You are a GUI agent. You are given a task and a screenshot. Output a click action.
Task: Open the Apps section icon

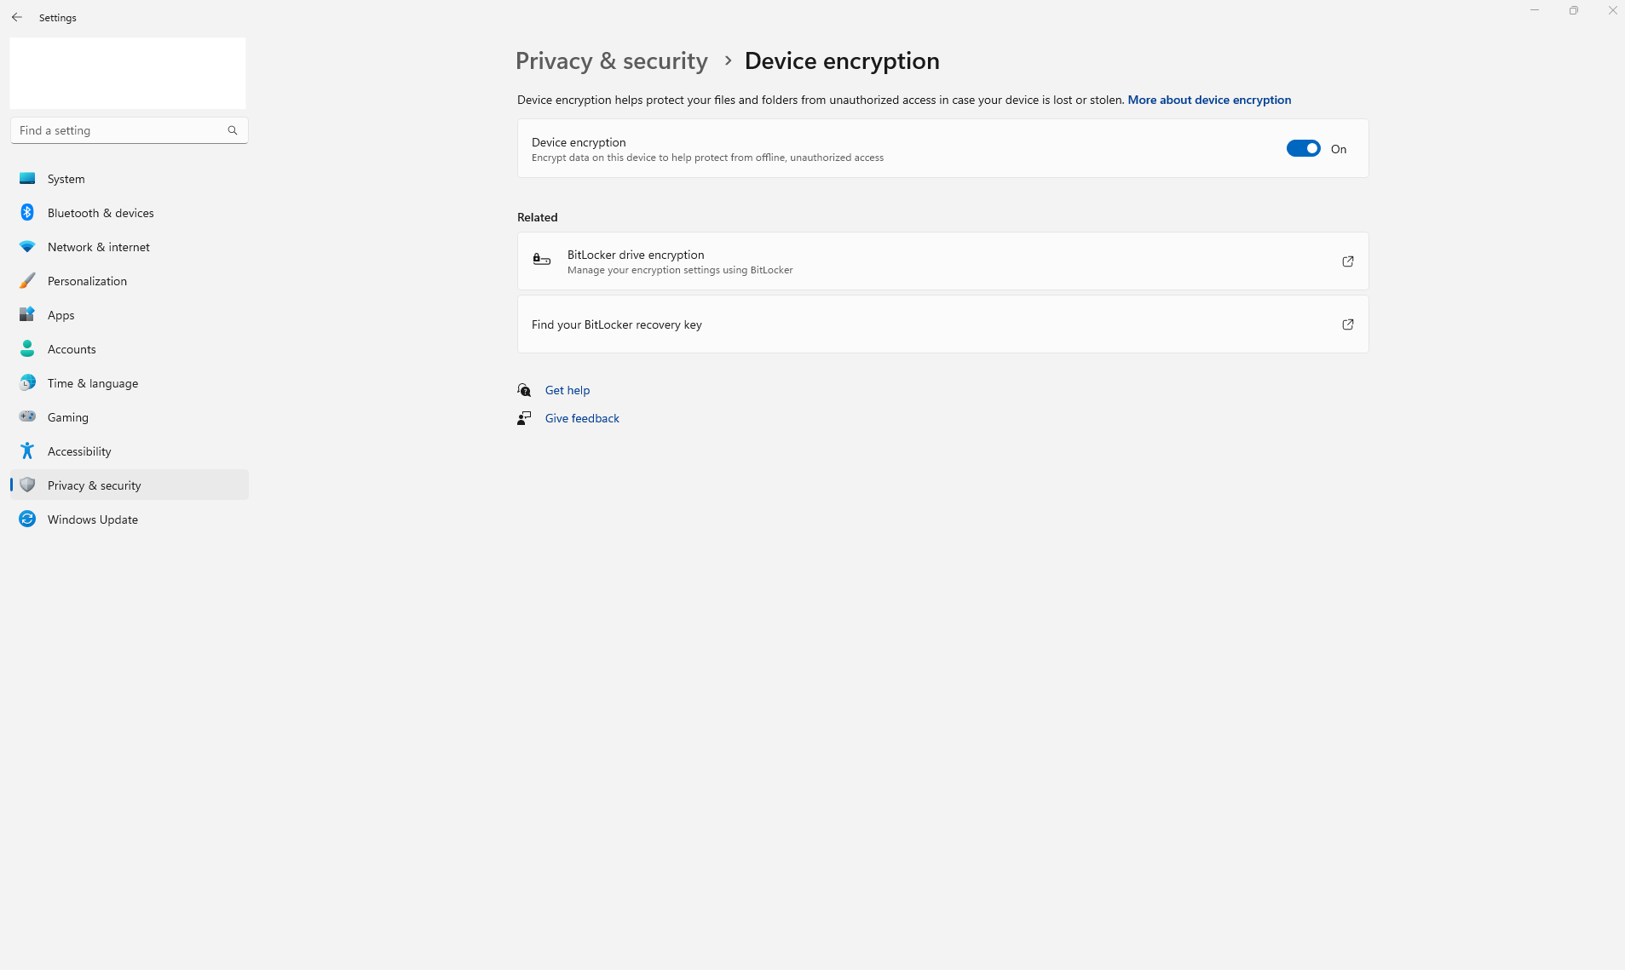27,315
